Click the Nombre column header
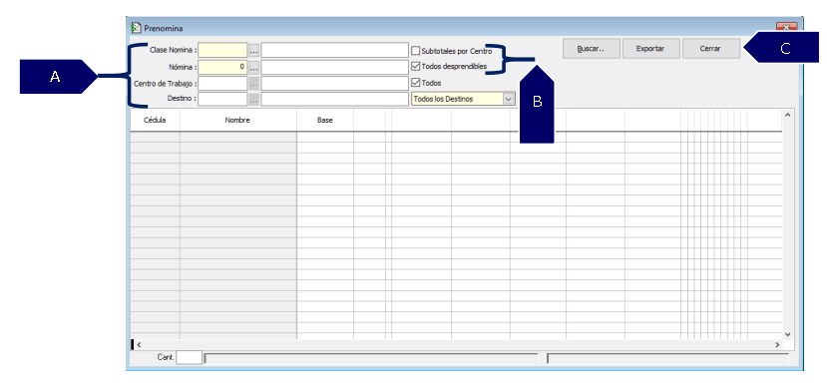The height and width of the screenshot is (387, 827). (237, 121)
